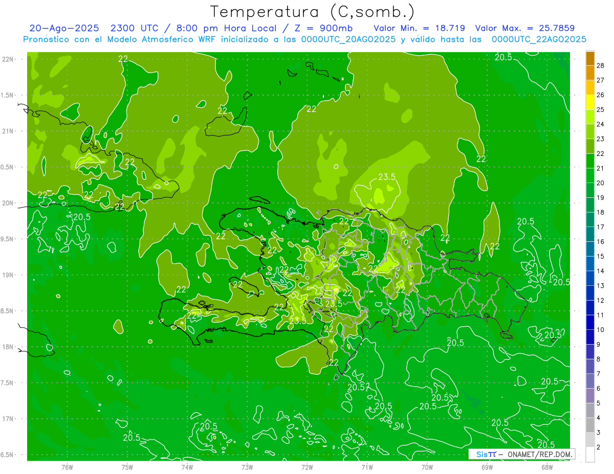Click the blue swatch between 13 and 14

point(590,279)
